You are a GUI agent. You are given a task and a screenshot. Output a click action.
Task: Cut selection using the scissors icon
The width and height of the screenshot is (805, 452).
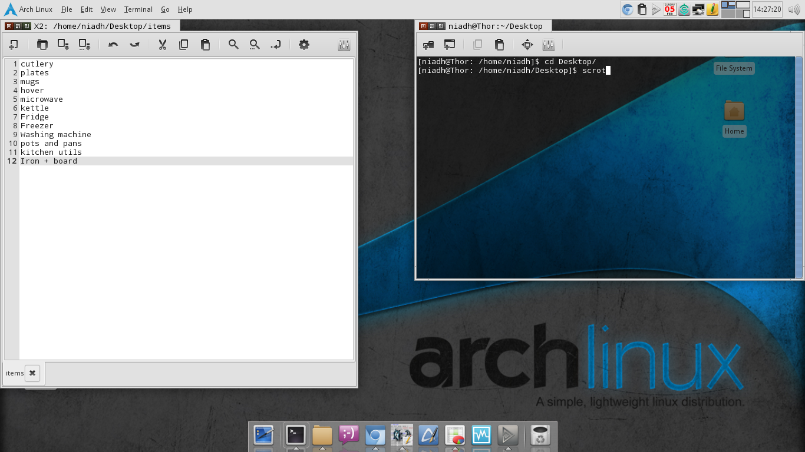pos(163,45)
